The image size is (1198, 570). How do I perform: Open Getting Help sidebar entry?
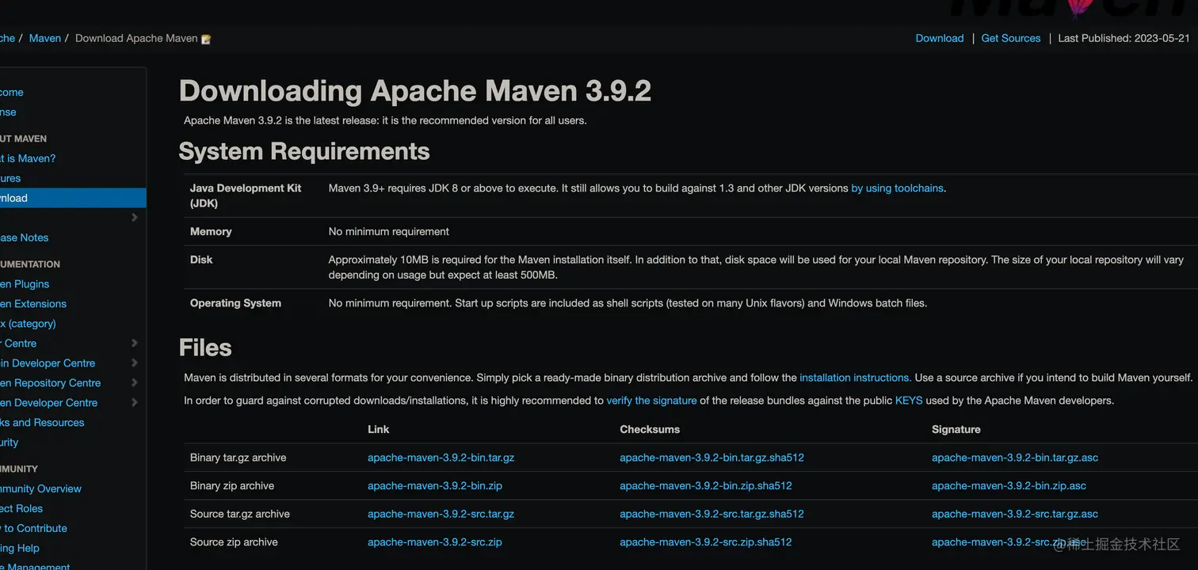click(x=20, y=548)
